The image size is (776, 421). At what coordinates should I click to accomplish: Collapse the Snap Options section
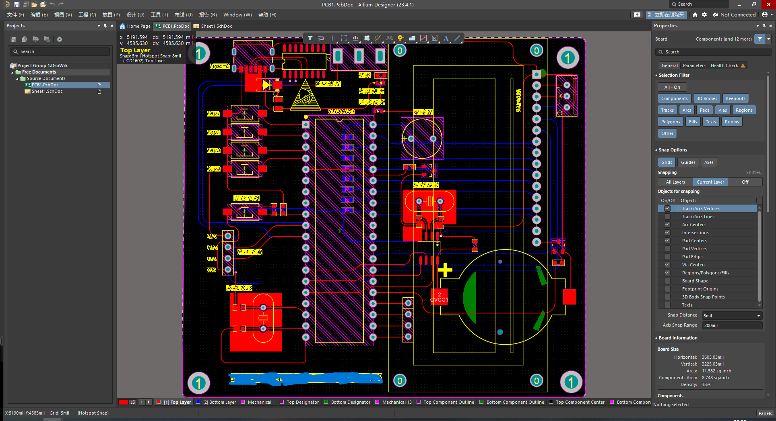click(656, 150)
